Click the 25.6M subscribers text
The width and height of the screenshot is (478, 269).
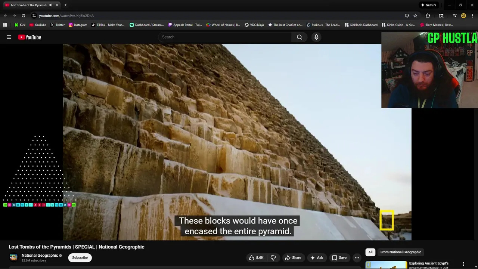click(x=34, y=260)
